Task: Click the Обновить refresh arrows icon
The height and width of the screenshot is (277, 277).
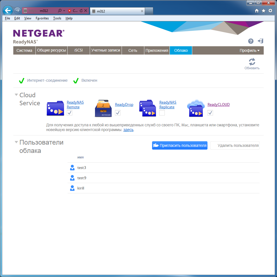Action: pyautogui.click(x=252, y=62)
